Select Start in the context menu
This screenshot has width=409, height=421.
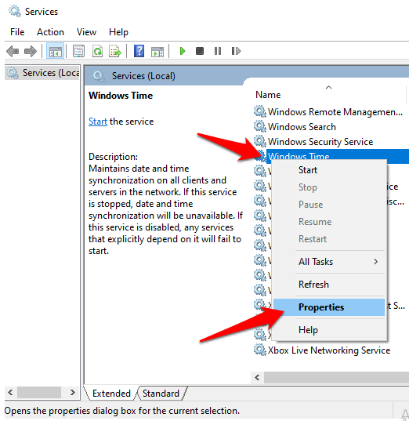pyautogui.click(x=308, y=170)
